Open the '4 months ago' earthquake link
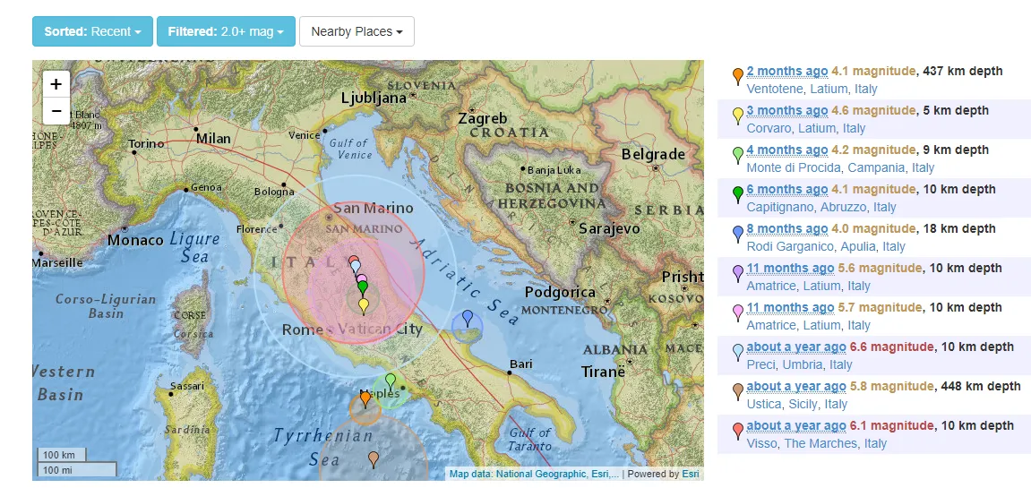The width and height of the screenshot is (1031, 488). pyautogui.click(x=787, y=150)
